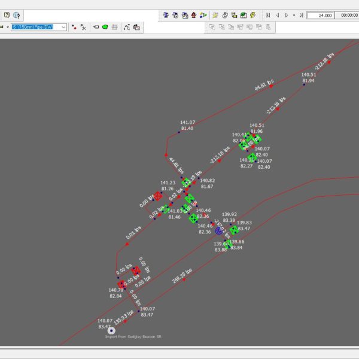Expand the playback options dropdown arrow
The width and height of the screenshot is (359, 359).
[x=294, y=14]
